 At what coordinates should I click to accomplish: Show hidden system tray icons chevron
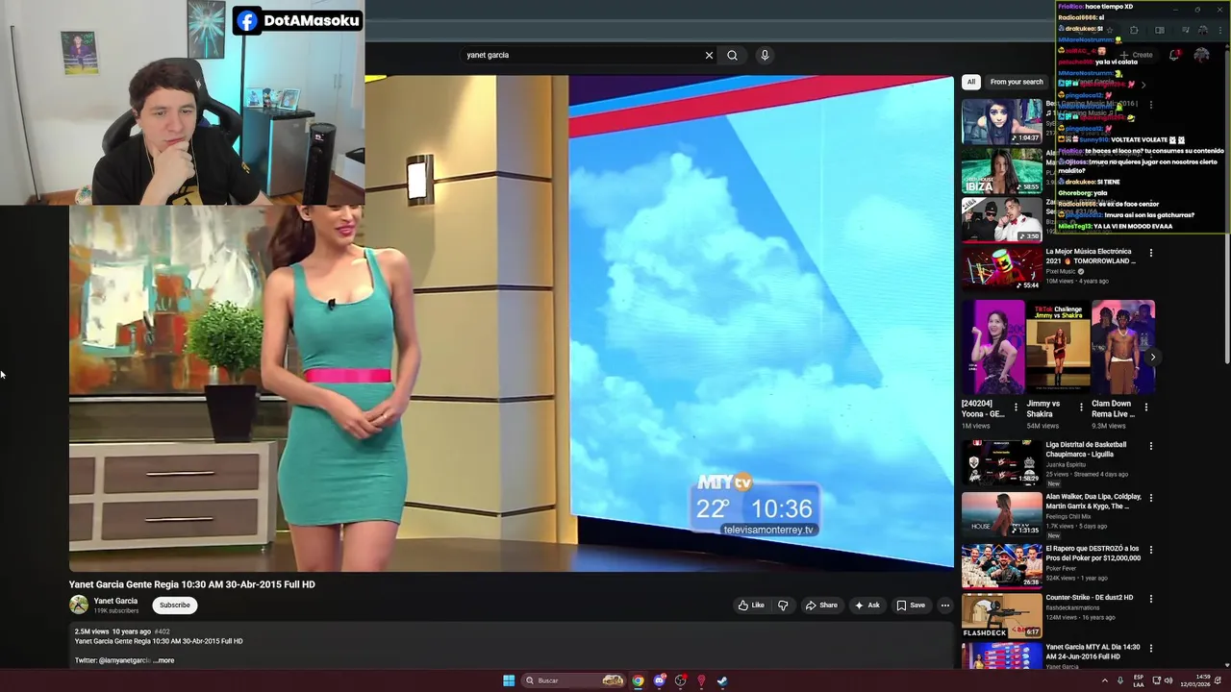tap(1104, 680)
